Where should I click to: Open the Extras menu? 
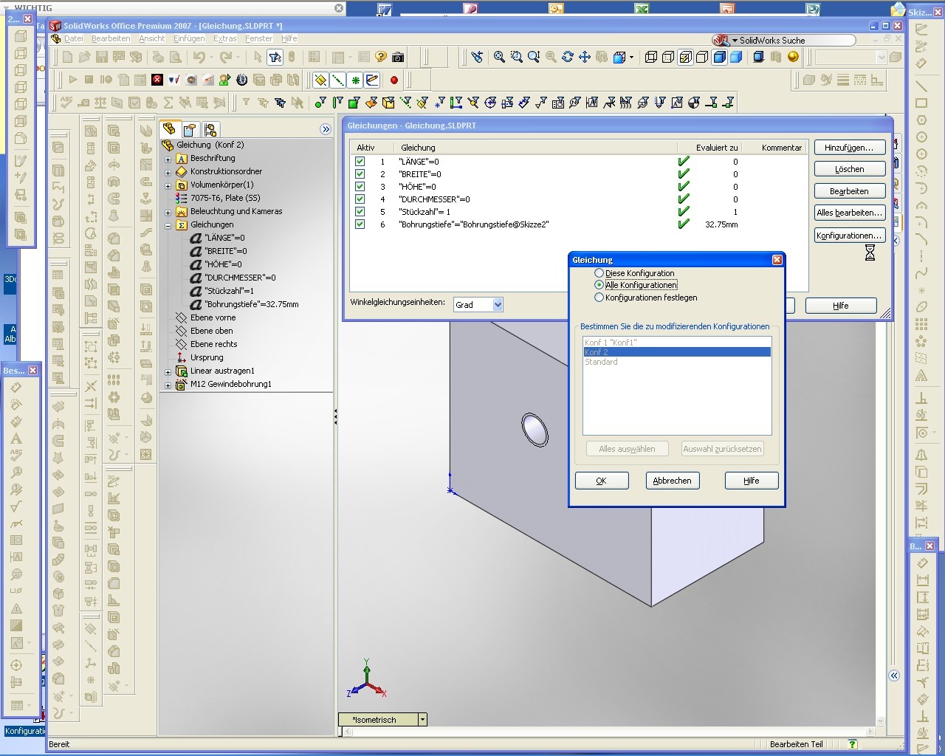pyautogui.click(x=224, y=38)
